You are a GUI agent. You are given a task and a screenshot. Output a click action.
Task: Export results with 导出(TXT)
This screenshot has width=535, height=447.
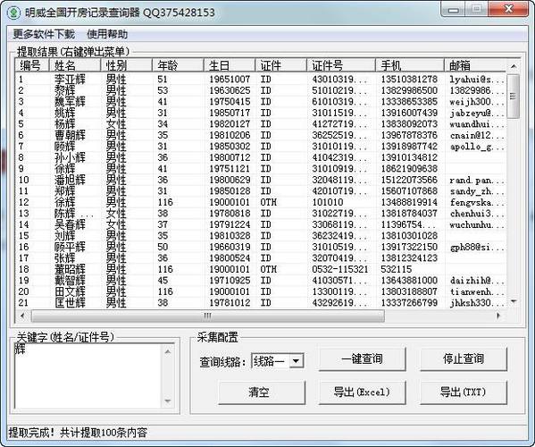pyautogui.click(x=464, y=392)
